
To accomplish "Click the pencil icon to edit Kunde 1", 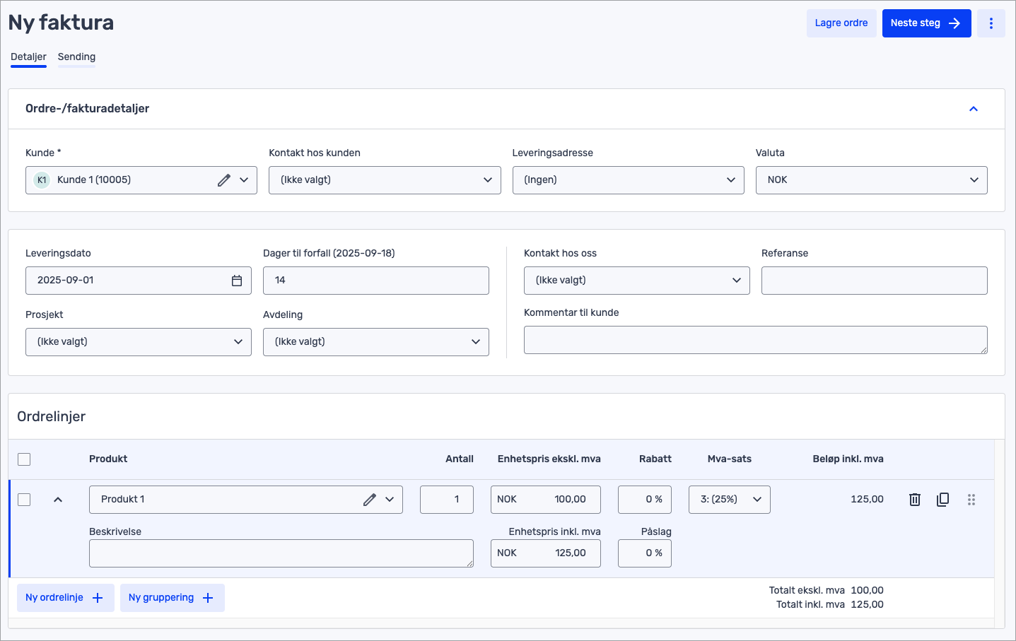I will coord(224,180).
